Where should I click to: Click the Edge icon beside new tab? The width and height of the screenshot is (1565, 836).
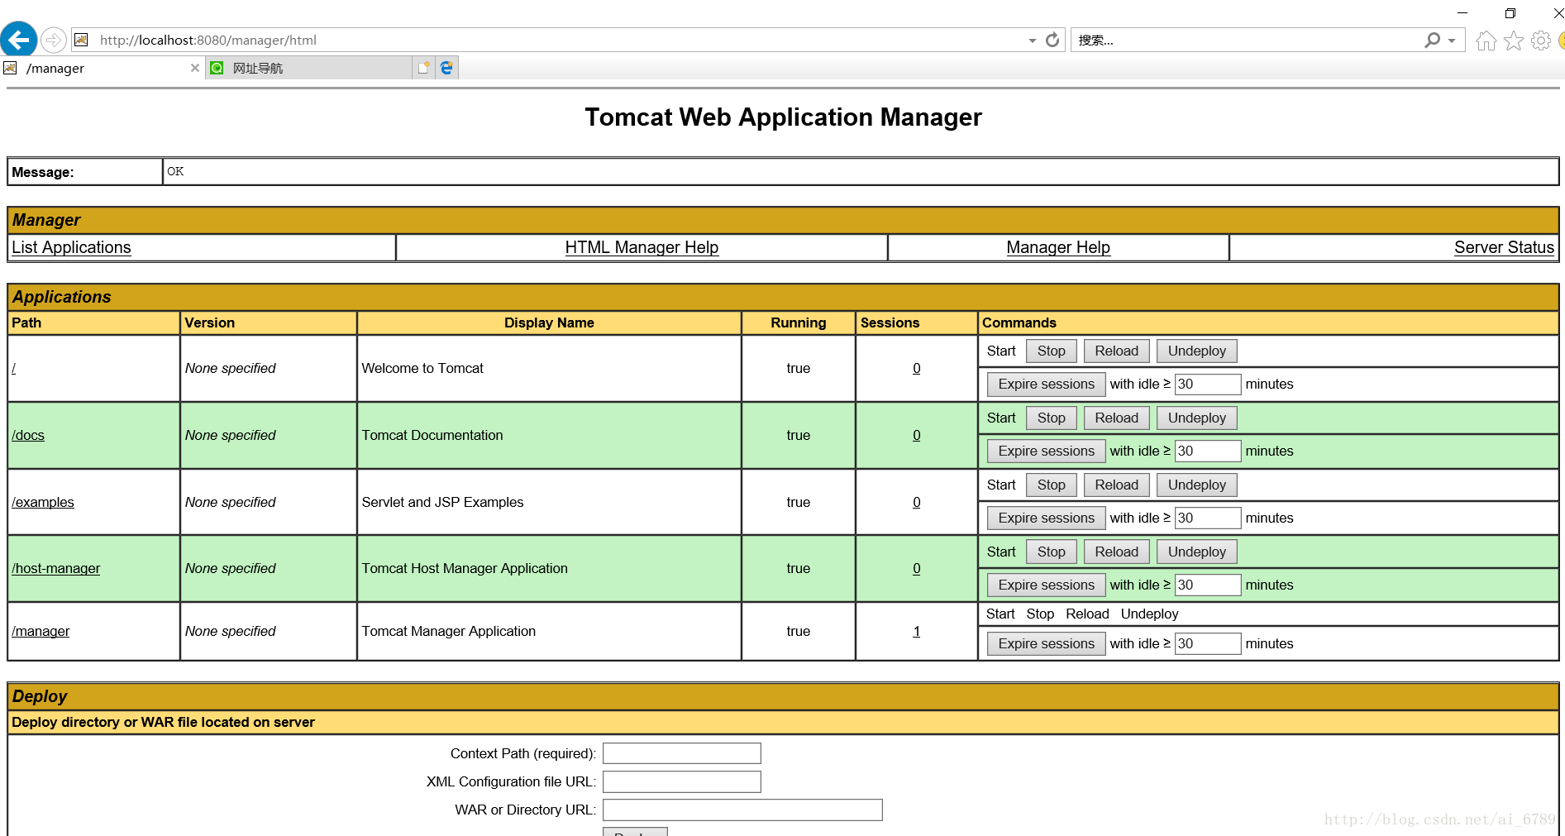point(446,68)
